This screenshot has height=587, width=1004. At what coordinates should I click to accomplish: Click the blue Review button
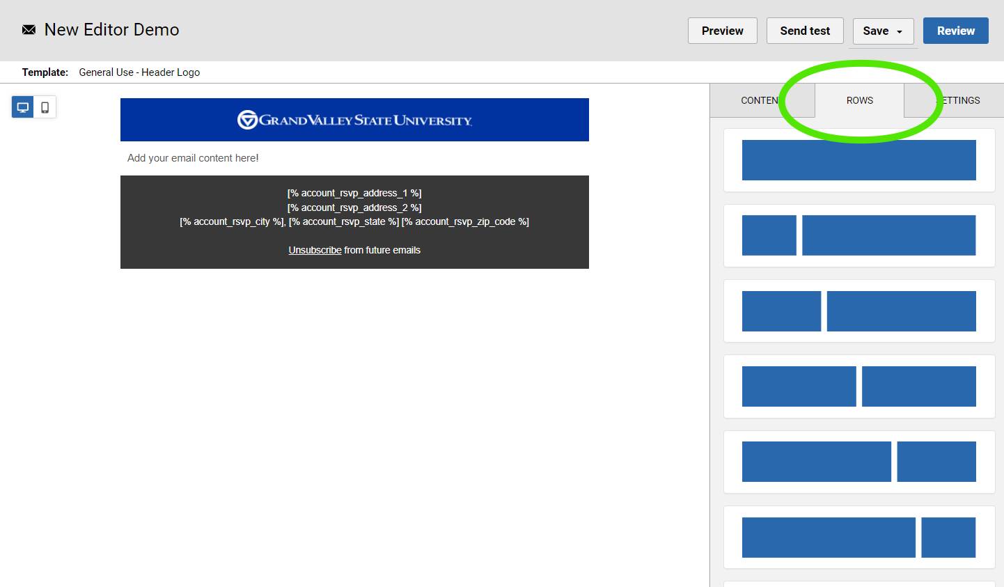955,31
